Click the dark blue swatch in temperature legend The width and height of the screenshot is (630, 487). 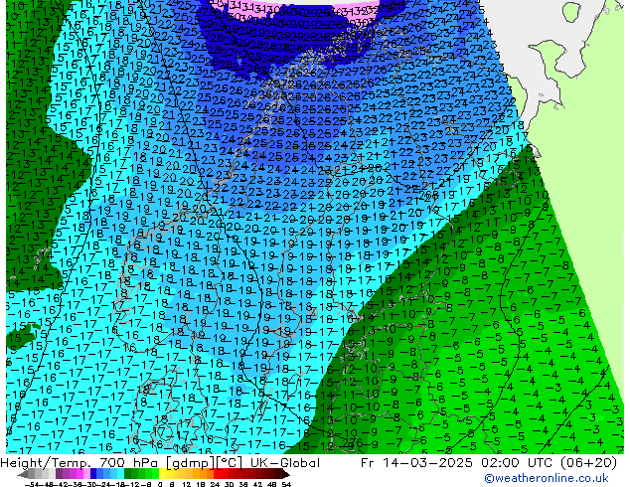click(x=93, y=474)
